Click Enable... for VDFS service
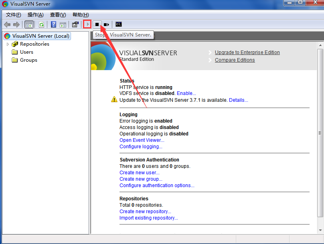The height and width of the screenshot is (244, 324). (186, 93)
